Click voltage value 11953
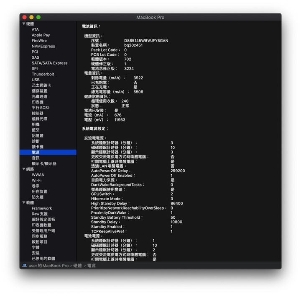This screenshot has height=295, width=301. tap(120, 120)
